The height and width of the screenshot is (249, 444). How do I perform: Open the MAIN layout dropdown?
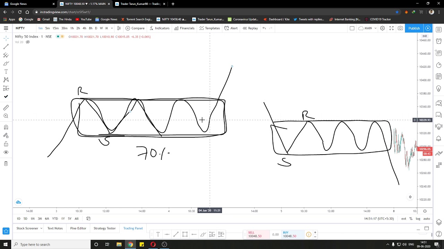(367, 28)
